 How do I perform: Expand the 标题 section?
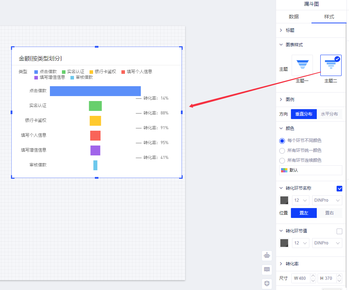tap(290, 30)
